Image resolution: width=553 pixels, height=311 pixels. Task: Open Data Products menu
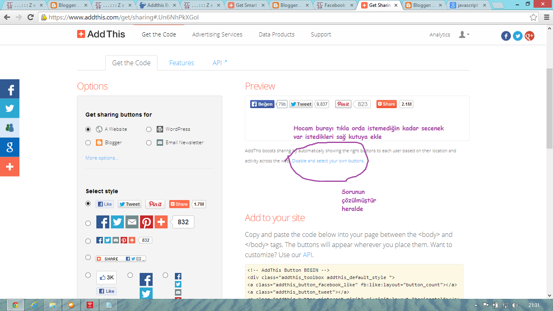(x=276, y=34)
